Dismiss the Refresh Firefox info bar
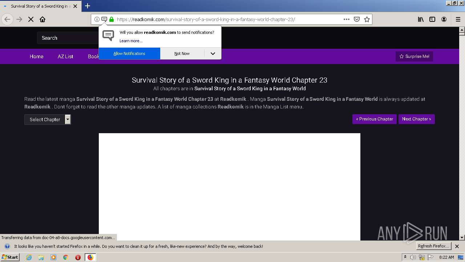 click(457, 246)
